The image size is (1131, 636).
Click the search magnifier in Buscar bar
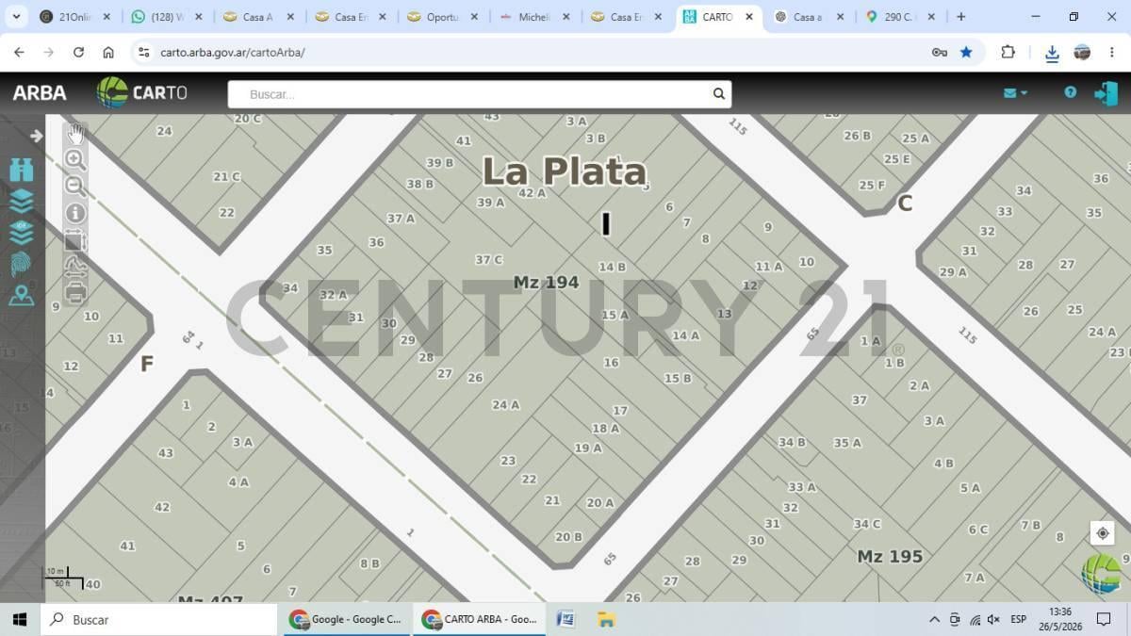tap(718, 93)
